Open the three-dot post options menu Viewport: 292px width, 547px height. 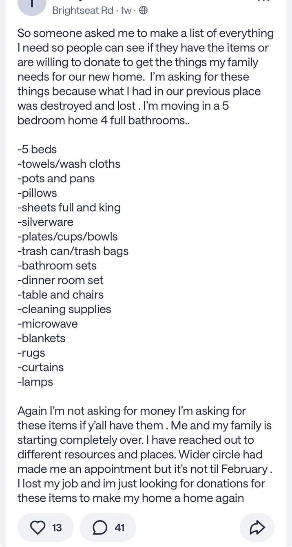tap(264, 1)
